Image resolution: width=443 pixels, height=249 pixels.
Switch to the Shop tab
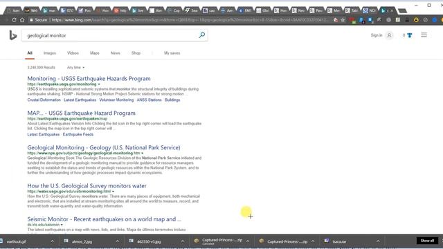136,53
